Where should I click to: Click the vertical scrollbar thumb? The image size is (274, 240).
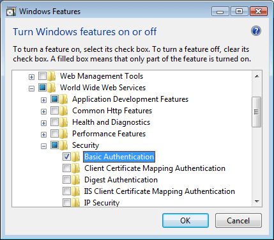(257, 112)
